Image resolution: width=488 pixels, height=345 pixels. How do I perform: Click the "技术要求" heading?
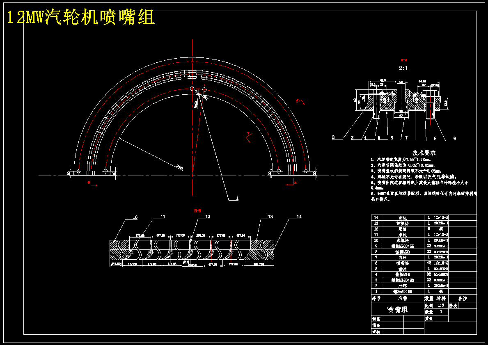pyautogui.click(x=424, y=153)
